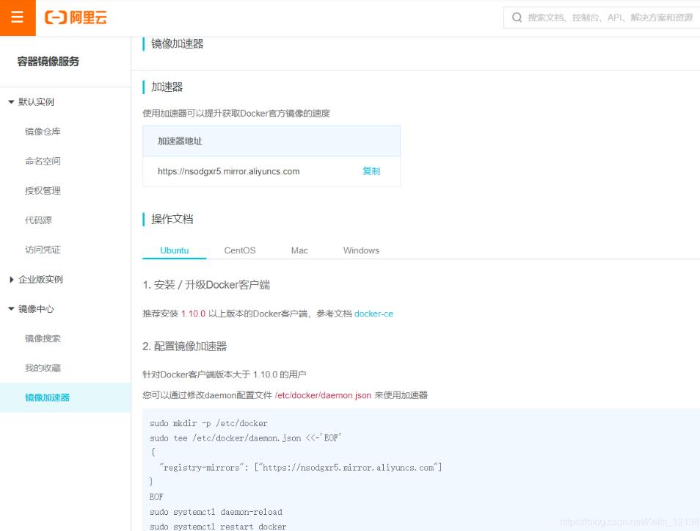Open the docker-ce documentation link
The width and height of the screenshot is (700, 531).
point(373,314)
